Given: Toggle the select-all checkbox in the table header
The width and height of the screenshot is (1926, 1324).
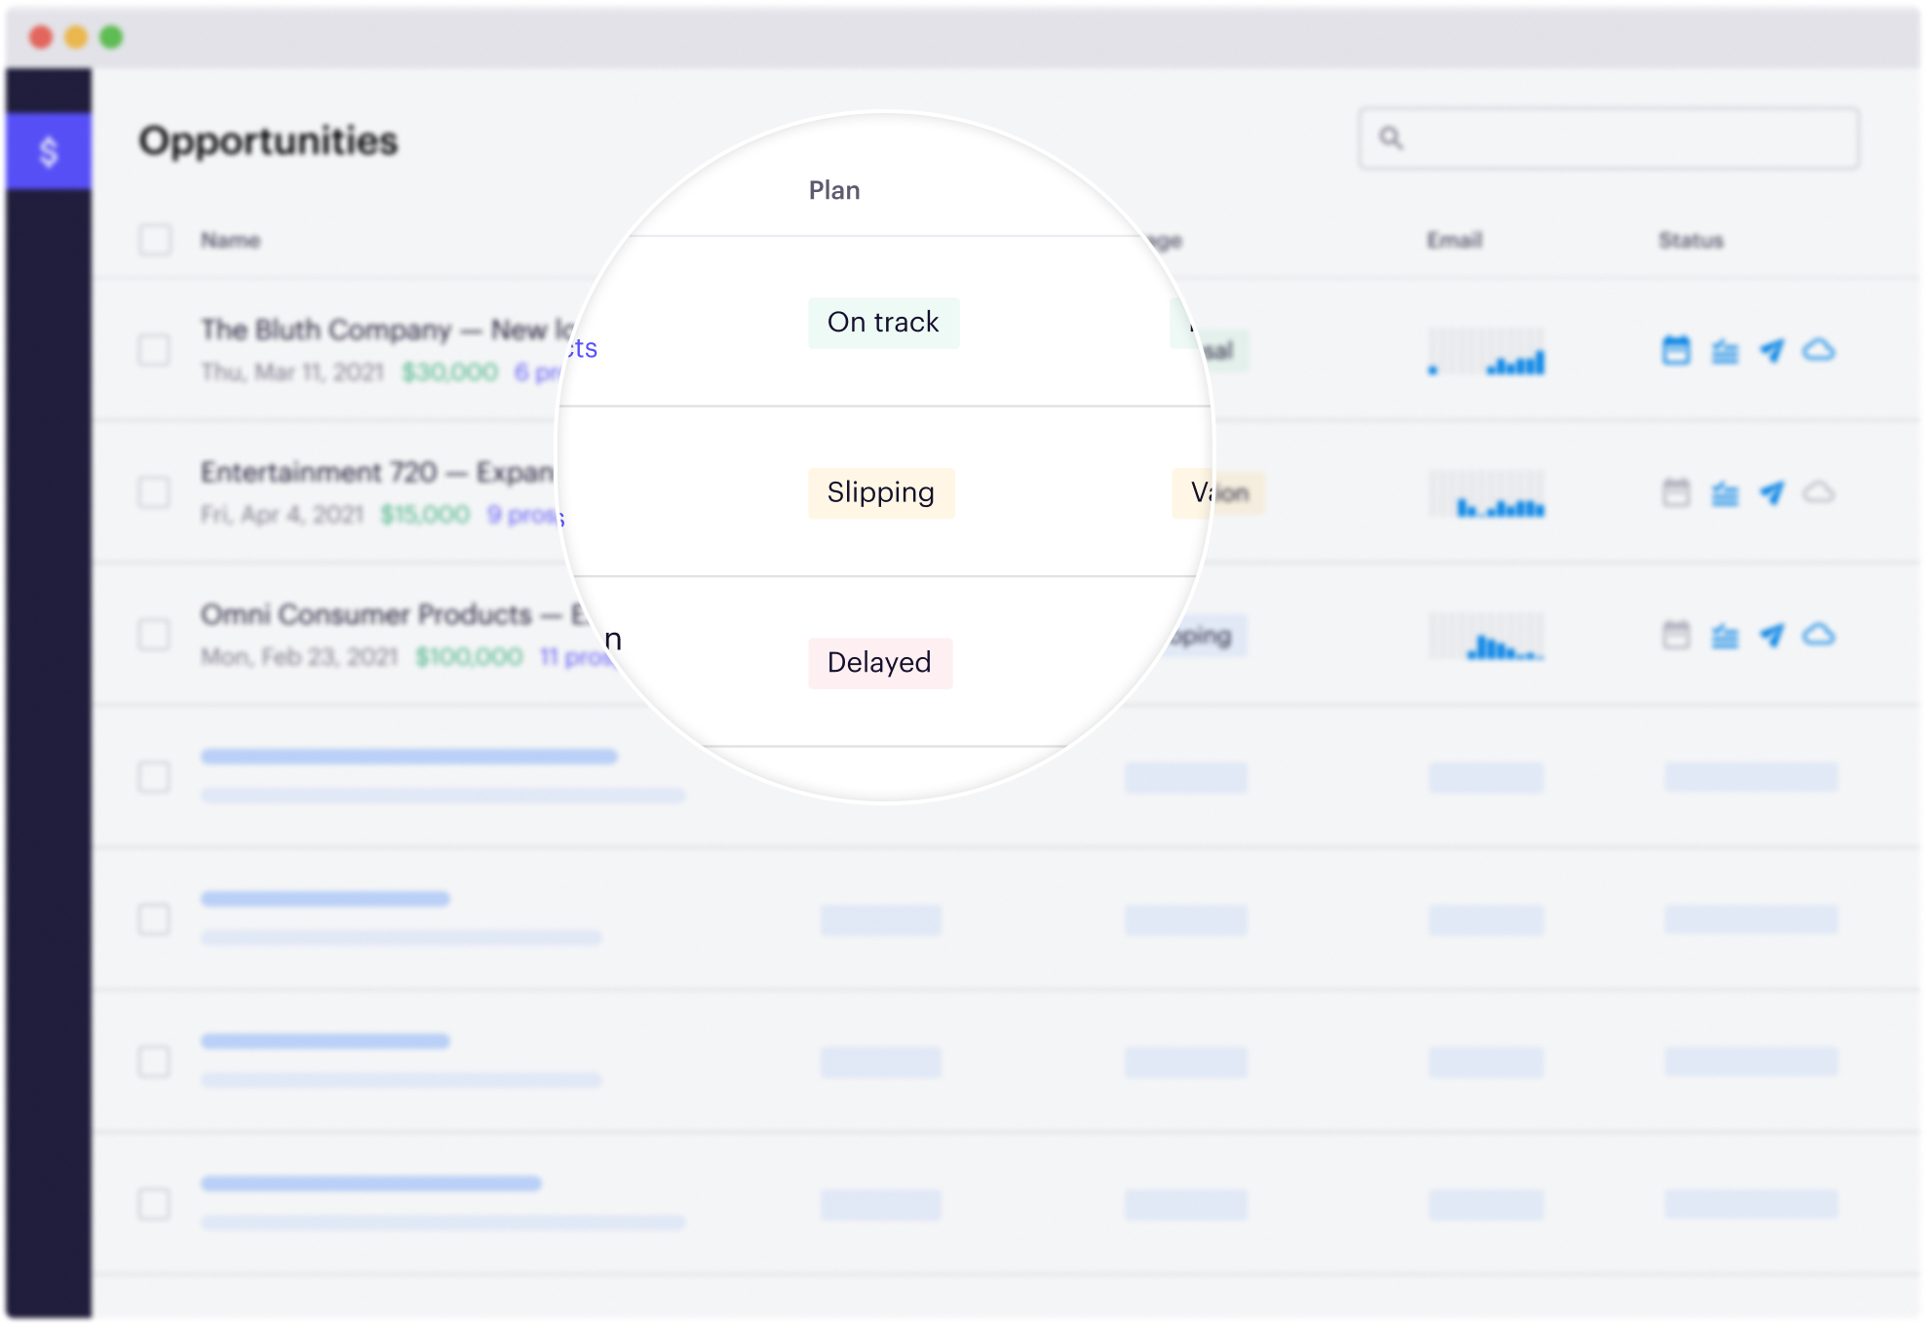Looking at the screenshot, I should (155, 240).
